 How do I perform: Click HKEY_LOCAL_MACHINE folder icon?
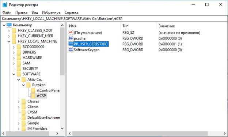tap(14, 41)
